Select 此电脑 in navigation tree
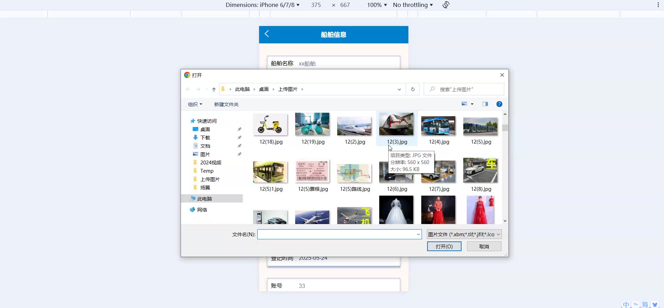The width and height of the screenshot is (664, 308). [x=204, y=199]
